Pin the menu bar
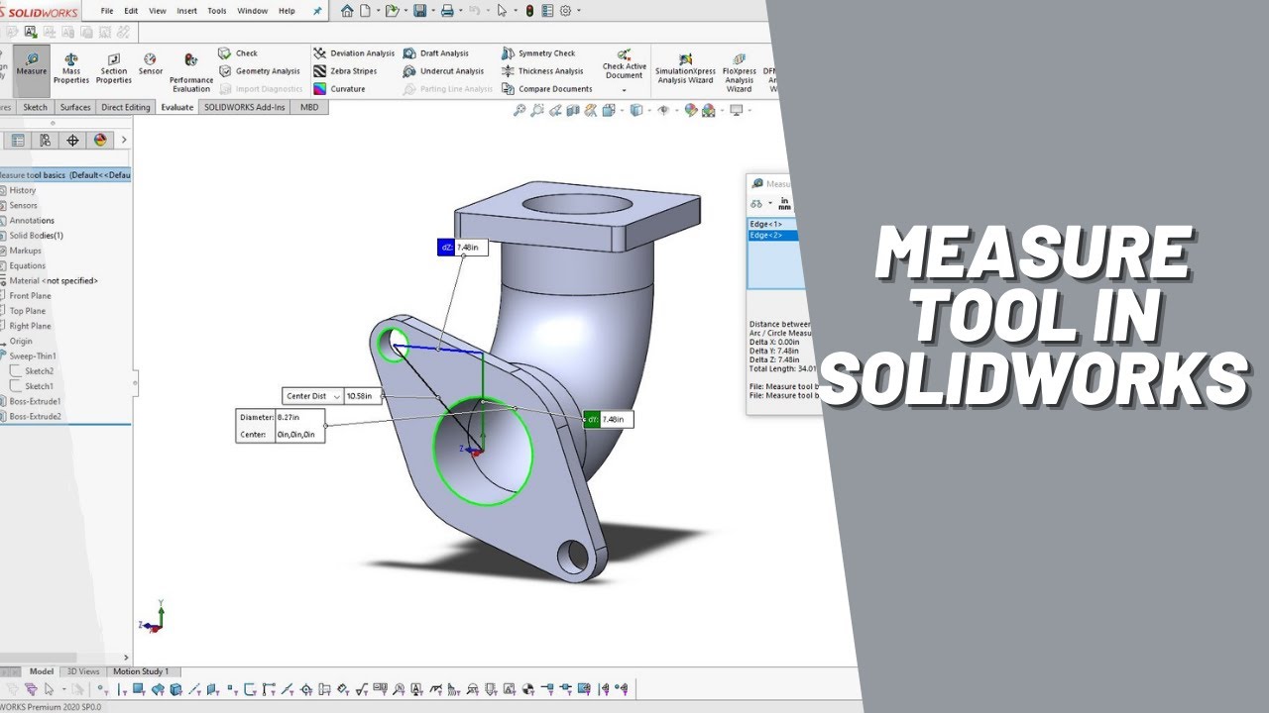 [x=316, y=11]
